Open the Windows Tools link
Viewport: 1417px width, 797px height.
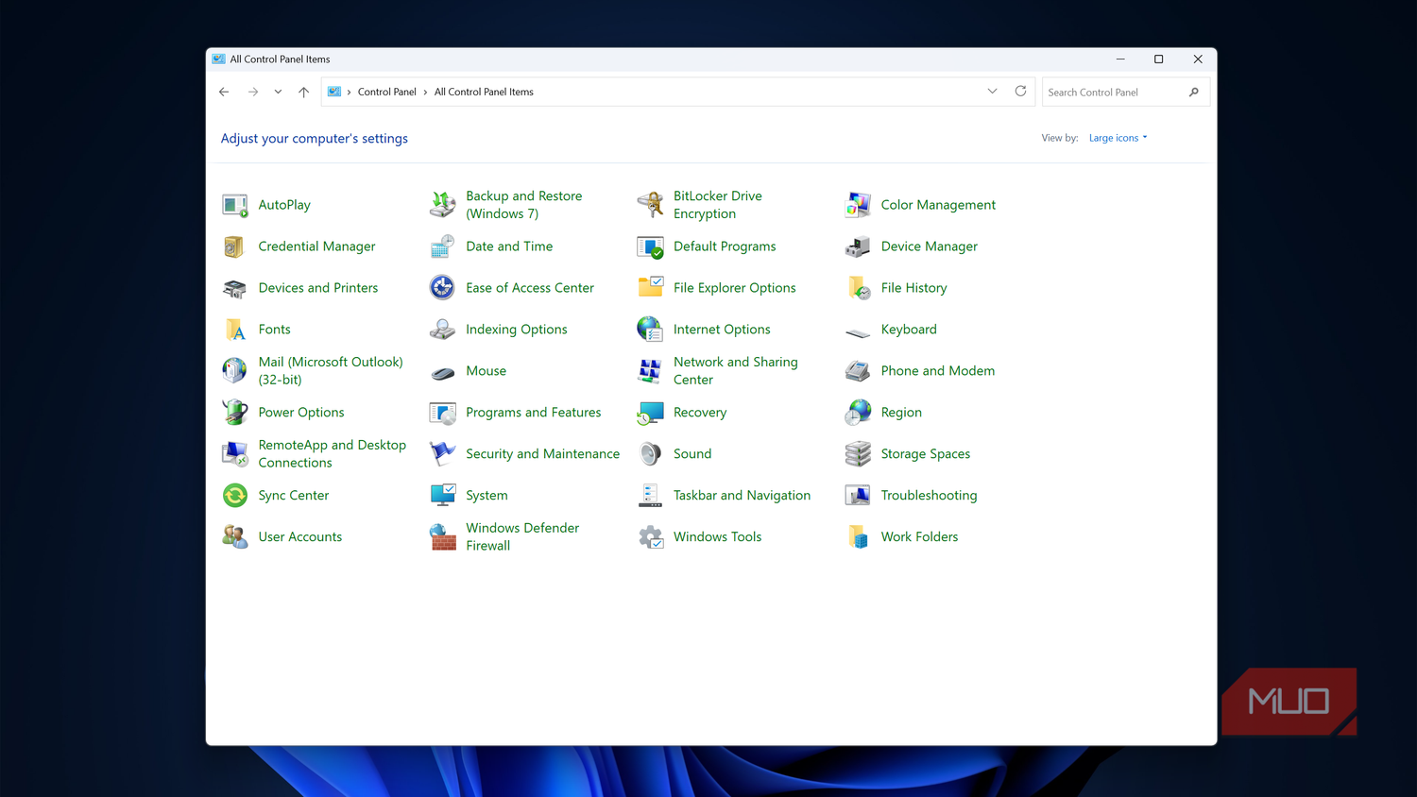coord(717,537)
